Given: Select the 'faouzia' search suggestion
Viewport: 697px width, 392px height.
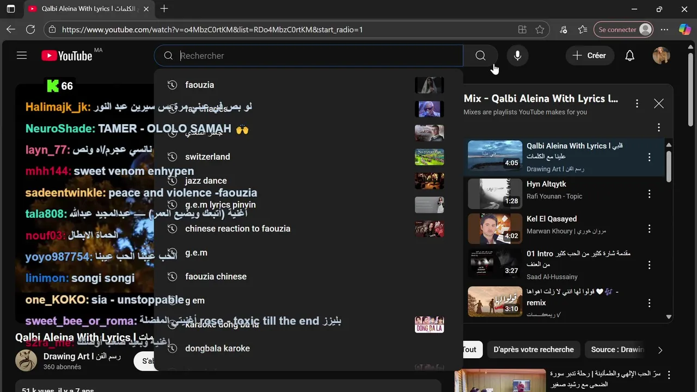Looking at the screenshot, I should [x=308, y=85].
